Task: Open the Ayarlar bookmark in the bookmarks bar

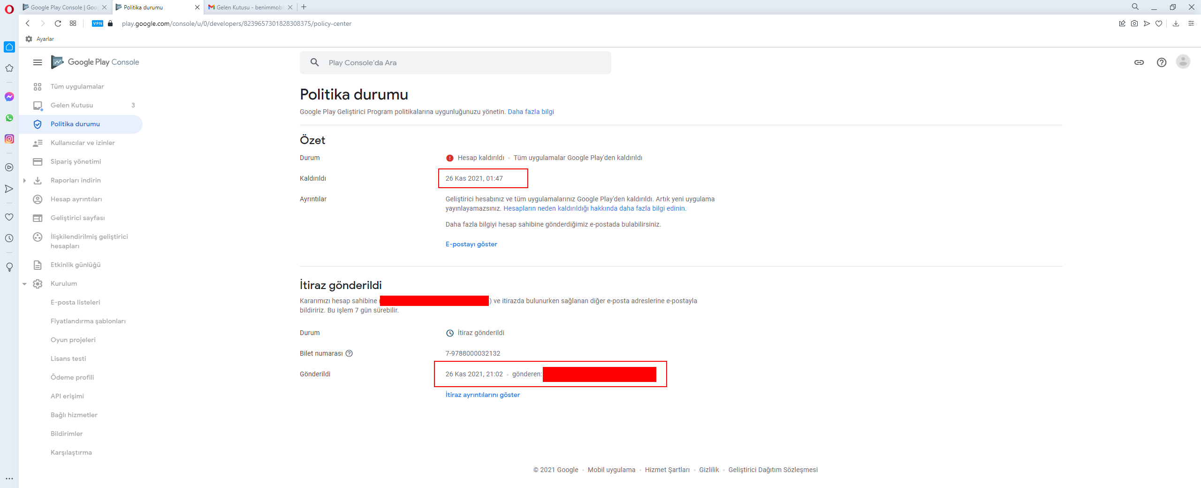Action: coord(40,39)
